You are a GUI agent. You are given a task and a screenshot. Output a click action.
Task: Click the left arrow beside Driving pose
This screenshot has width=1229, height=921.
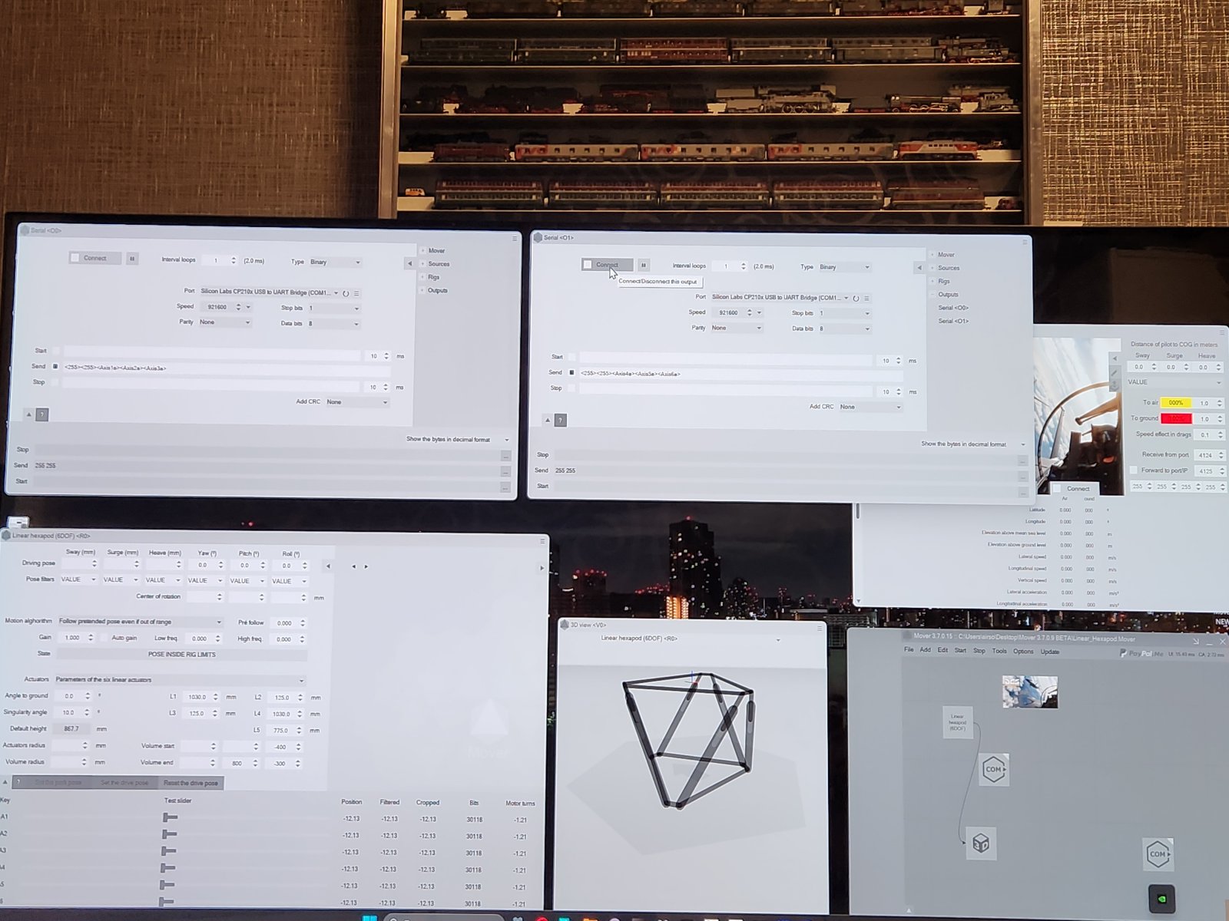[x=328, y=566]
